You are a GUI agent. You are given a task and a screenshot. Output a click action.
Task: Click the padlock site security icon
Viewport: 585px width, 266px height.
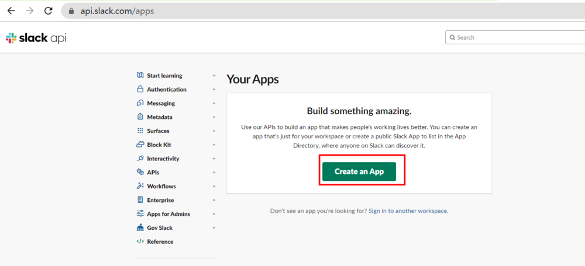click(72, 11)
